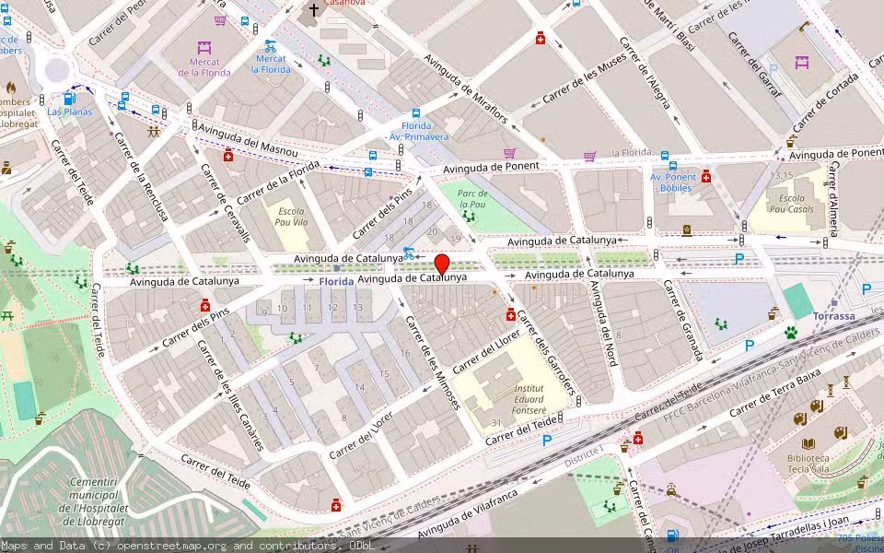Click the Cementiri municipal de l'Hospitalet label

pyautogui.click(x=93, y=502)
